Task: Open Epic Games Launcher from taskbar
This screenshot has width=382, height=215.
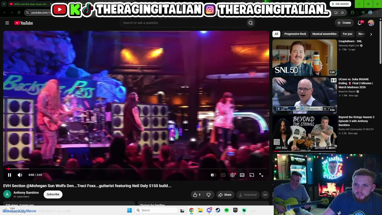Action: pos(235,210)
